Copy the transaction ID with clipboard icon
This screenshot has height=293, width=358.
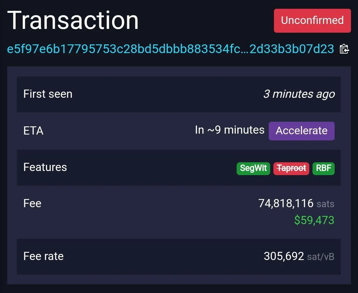click(344, 49)
